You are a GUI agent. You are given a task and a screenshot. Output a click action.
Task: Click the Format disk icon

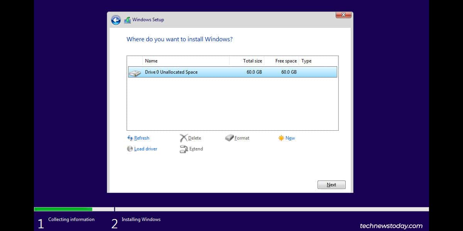click(230, 138)
